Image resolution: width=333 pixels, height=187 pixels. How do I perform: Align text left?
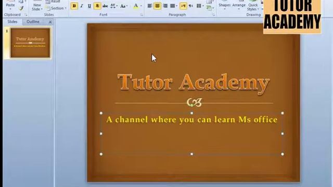click(150, 6)
